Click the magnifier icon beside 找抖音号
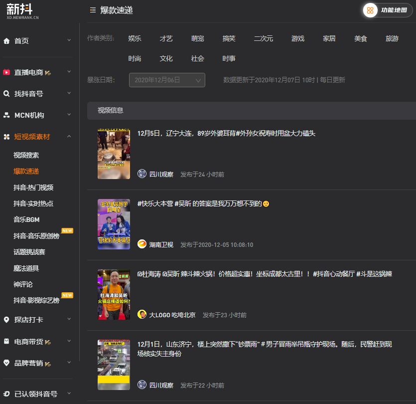 click(6, 93)
